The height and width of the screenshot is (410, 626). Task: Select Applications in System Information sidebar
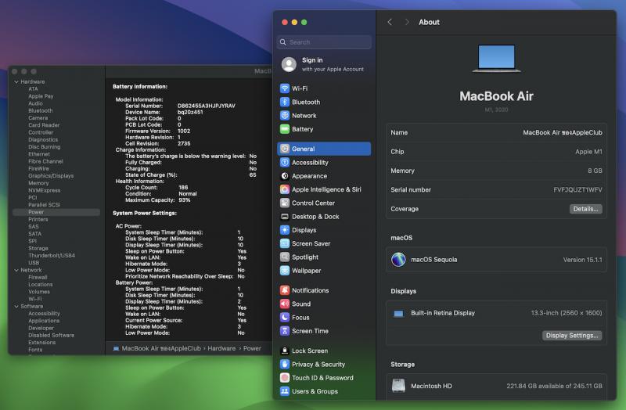point(44,321)
